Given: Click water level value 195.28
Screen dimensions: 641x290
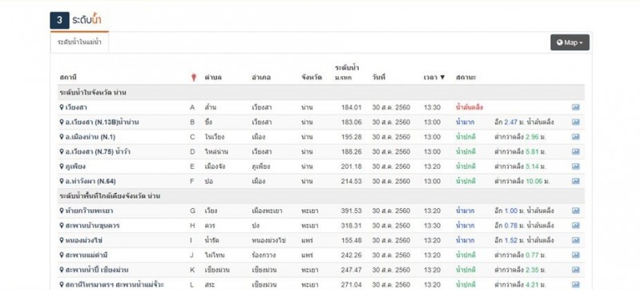Looking at the screenshot, I should (x=351, y=137).
